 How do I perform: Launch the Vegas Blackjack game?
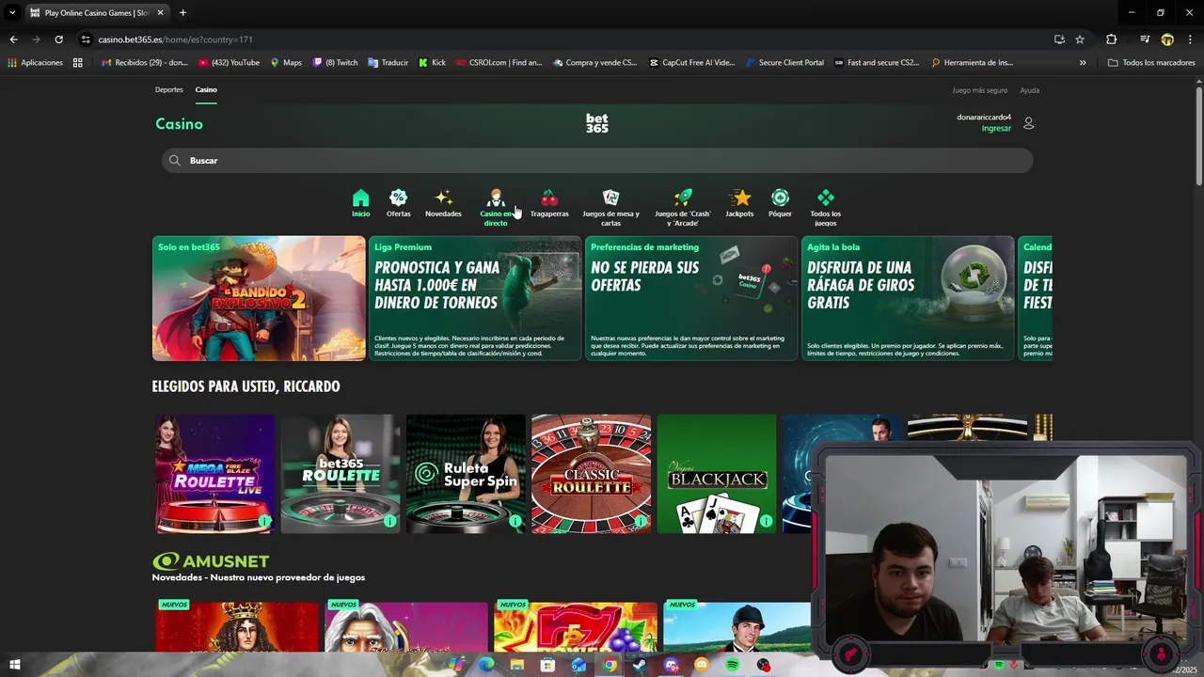pos(717,474)
